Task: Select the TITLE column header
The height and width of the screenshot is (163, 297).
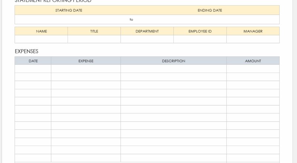Action: click(94, 31)
